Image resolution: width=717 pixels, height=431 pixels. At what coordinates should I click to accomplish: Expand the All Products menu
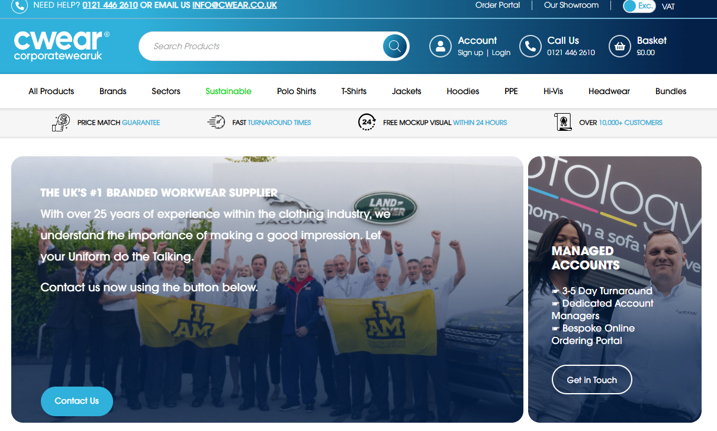(51, 91)
